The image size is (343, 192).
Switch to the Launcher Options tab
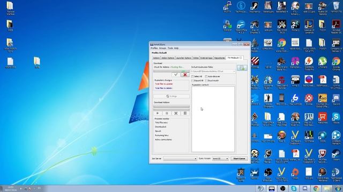[183, 58]
